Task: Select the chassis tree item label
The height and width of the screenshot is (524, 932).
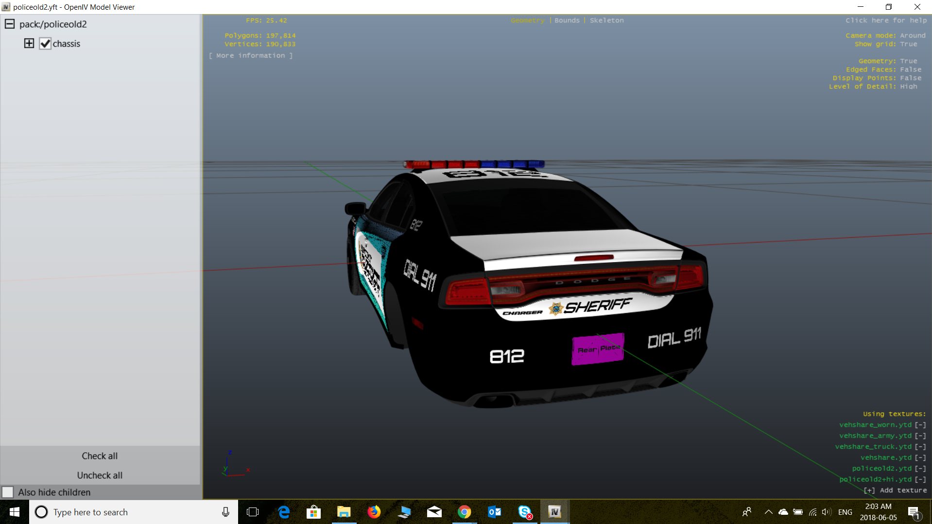Action: (x=67, y=44)
